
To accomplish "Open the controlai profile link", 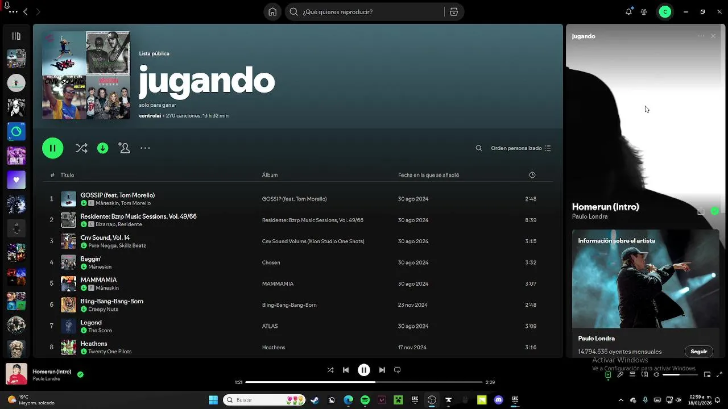I will [x=150, y=116].
